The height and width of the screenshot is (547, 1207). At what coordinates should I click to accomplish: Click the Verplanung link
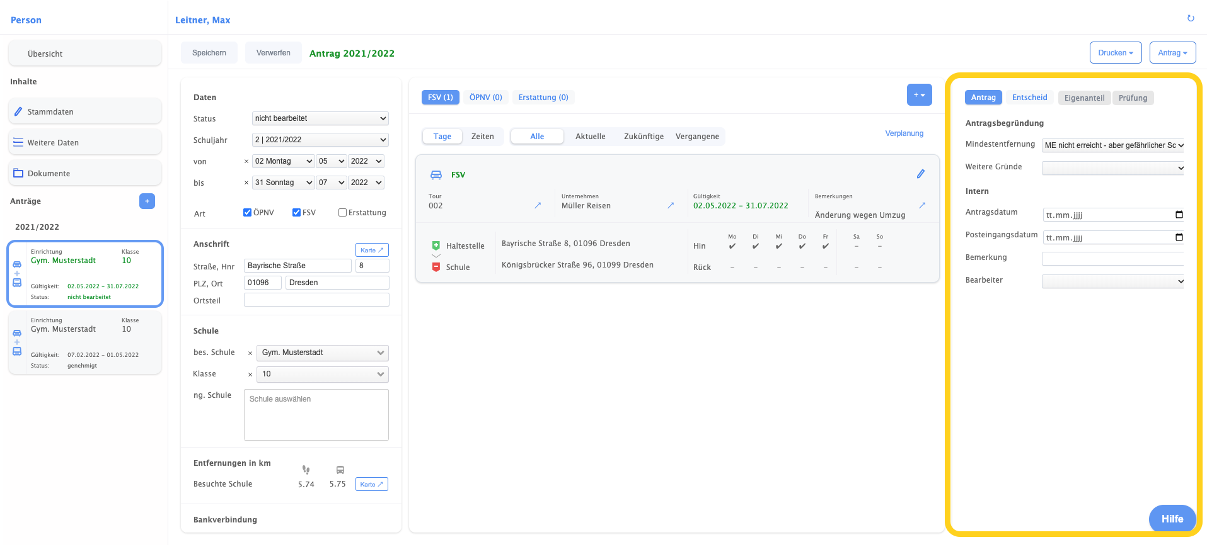point(904,133)
